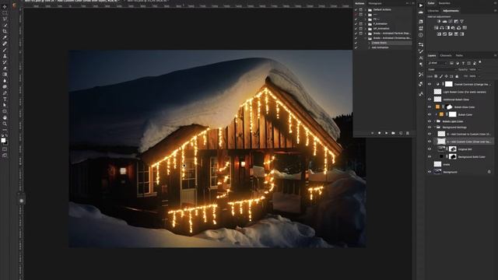Screen dimensions: 498x280
Task: Select the Eraser tool
Action: tap(5, 68)
